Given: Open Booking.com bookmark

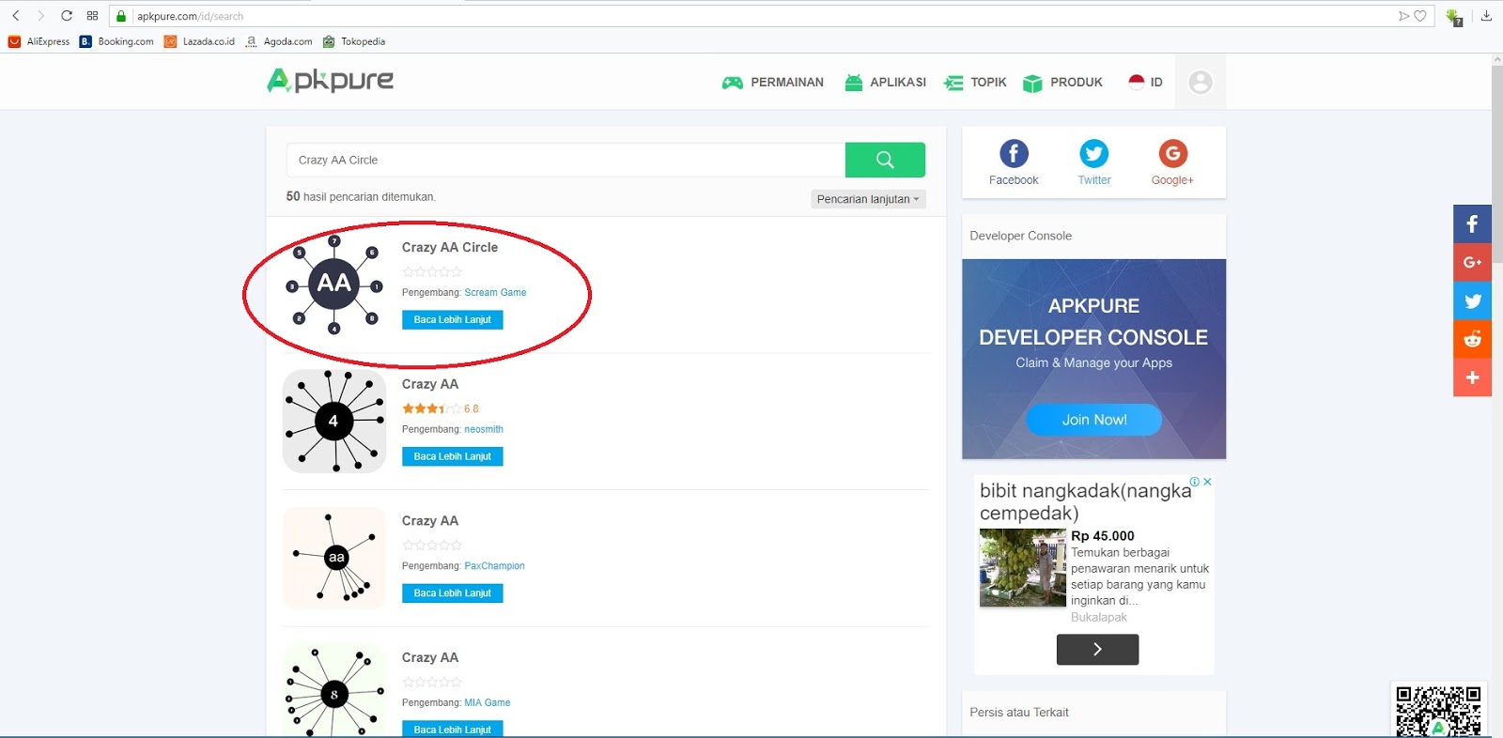Looking at the screenshot, I should (x=116, y=41).
